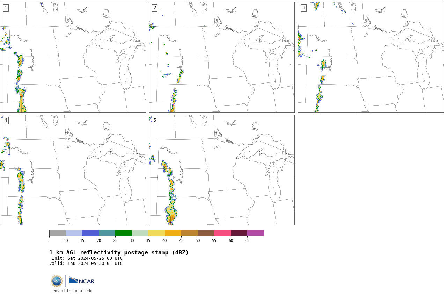Select the yellow 35-40 dBZ swatch
Viewport: 447px width, 295px height.
coord(156,233)
